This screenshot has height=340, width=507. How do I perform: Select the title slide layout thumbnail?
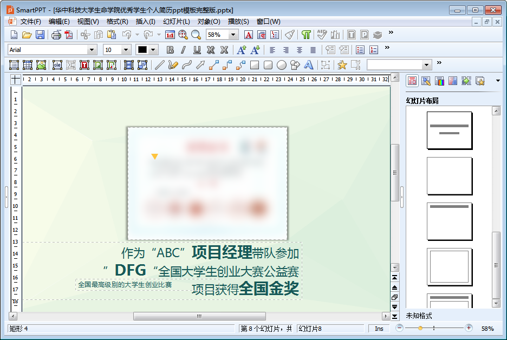tap(449, 130)
